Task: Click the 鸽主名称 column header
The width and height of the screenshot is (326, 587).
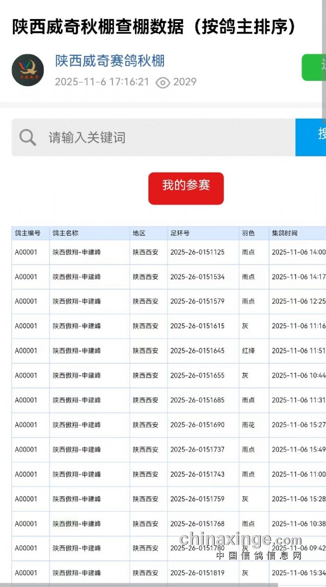Action: pos(66,233)
